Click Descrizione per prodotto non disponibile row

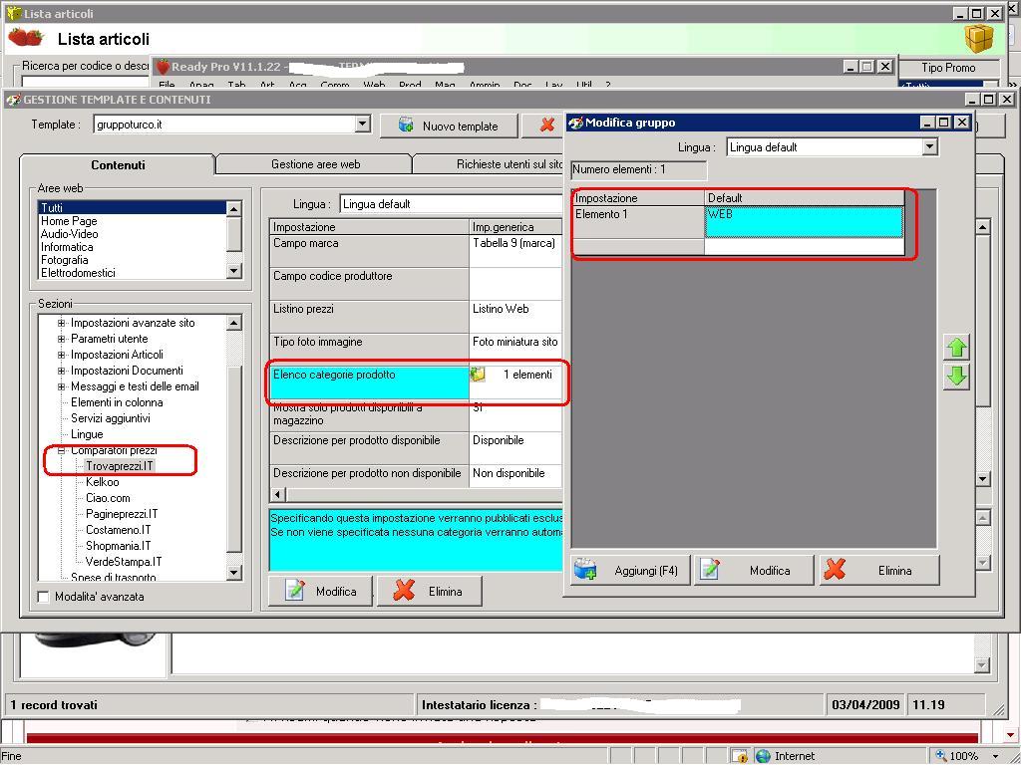[x=416, y=475]
